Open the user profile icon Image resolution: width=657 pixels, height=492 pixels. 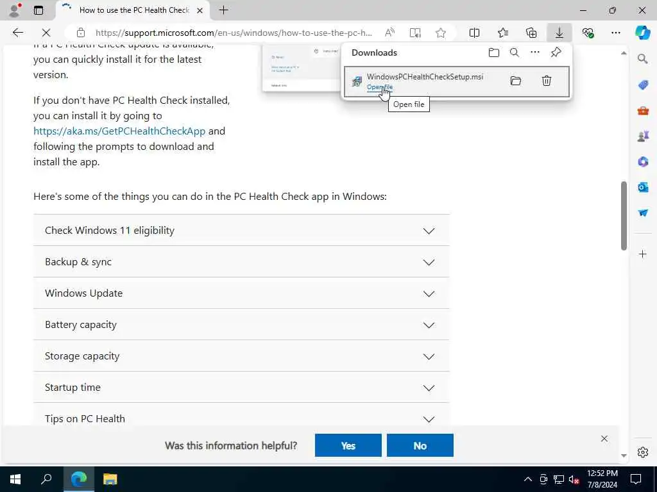pyautogui.click(x=15, y=10)
